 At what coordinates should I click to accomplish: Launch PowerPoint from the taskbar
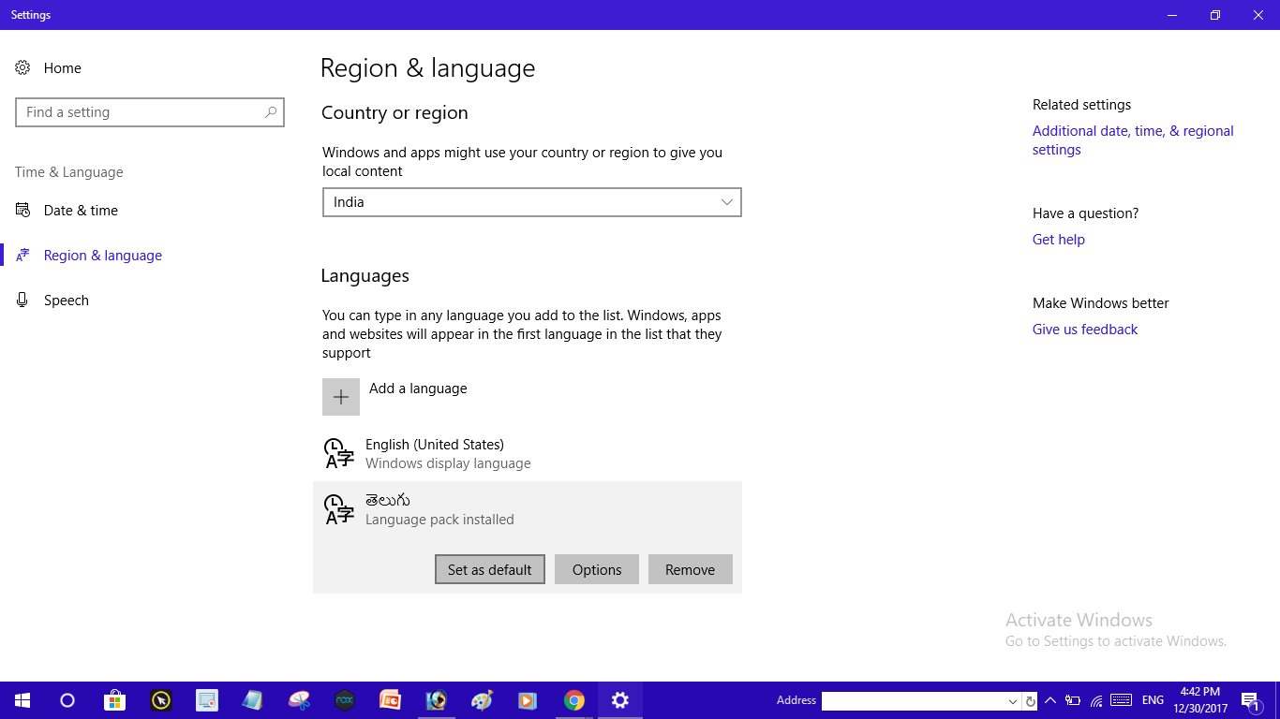(390, 699)
